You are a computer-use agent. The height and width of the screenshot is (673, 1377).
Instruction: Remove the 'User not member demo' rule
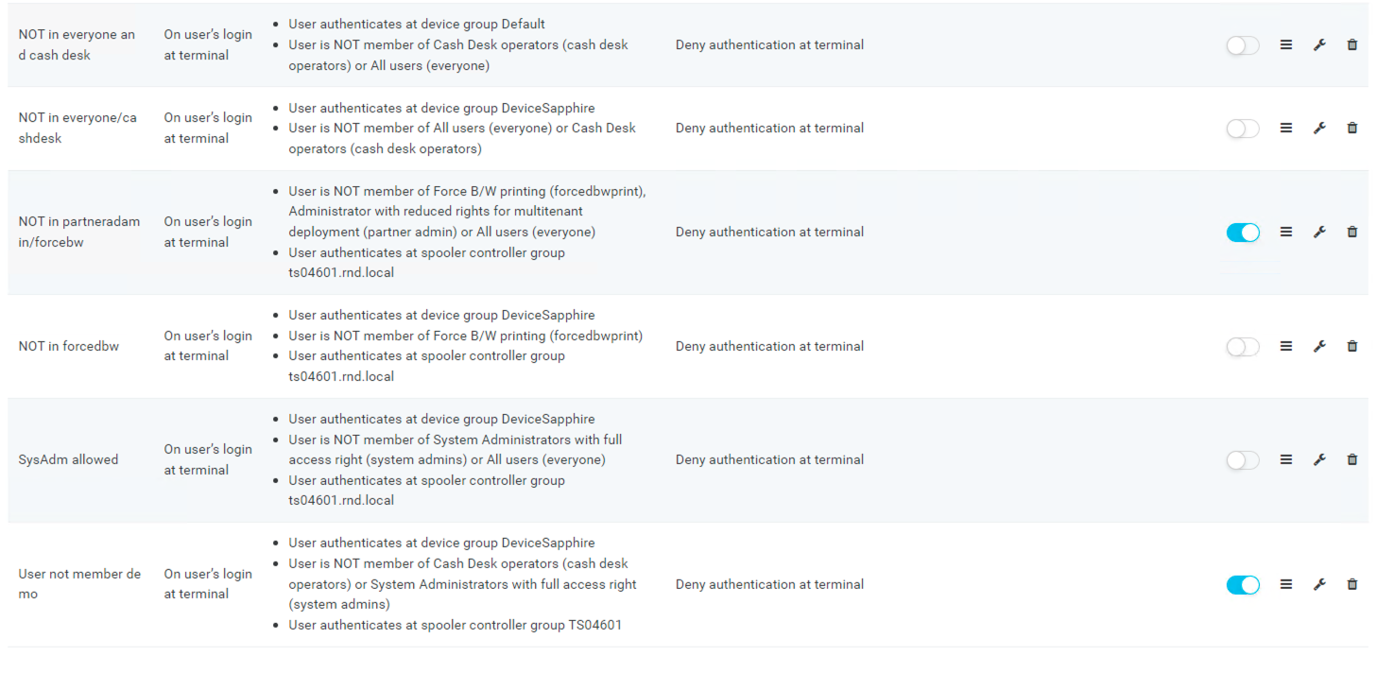coord(1351,585)
